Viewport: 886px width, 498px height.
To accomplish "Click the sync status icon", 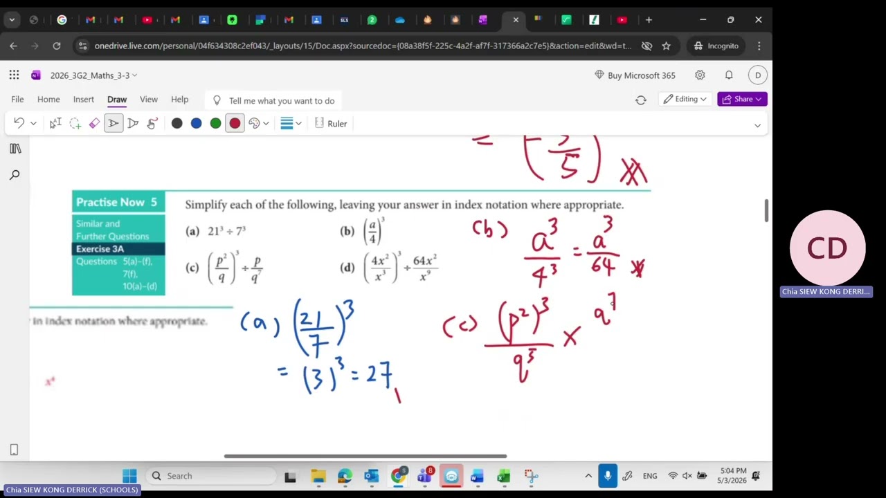I will [641, 100].
